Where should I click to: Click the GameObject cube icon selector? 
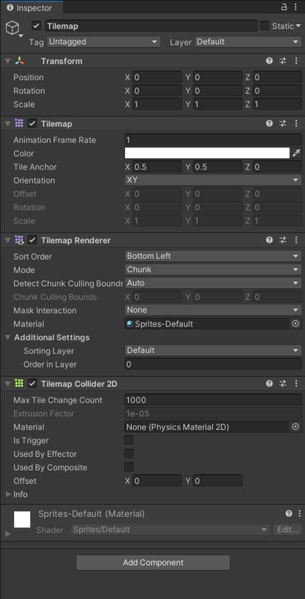13,28
